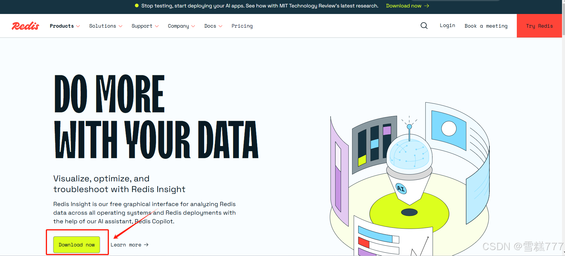The height and width of the screenshot is (256, 565).
Task: Open the search magnifier icon
Action: [x=424, y=26]
